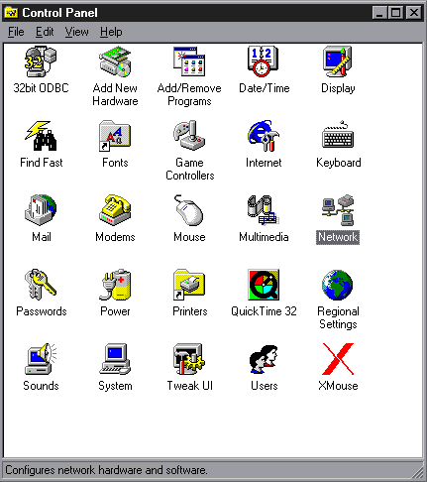
Task: Choose the Sounds speaker icon
Action: [41, 359]
